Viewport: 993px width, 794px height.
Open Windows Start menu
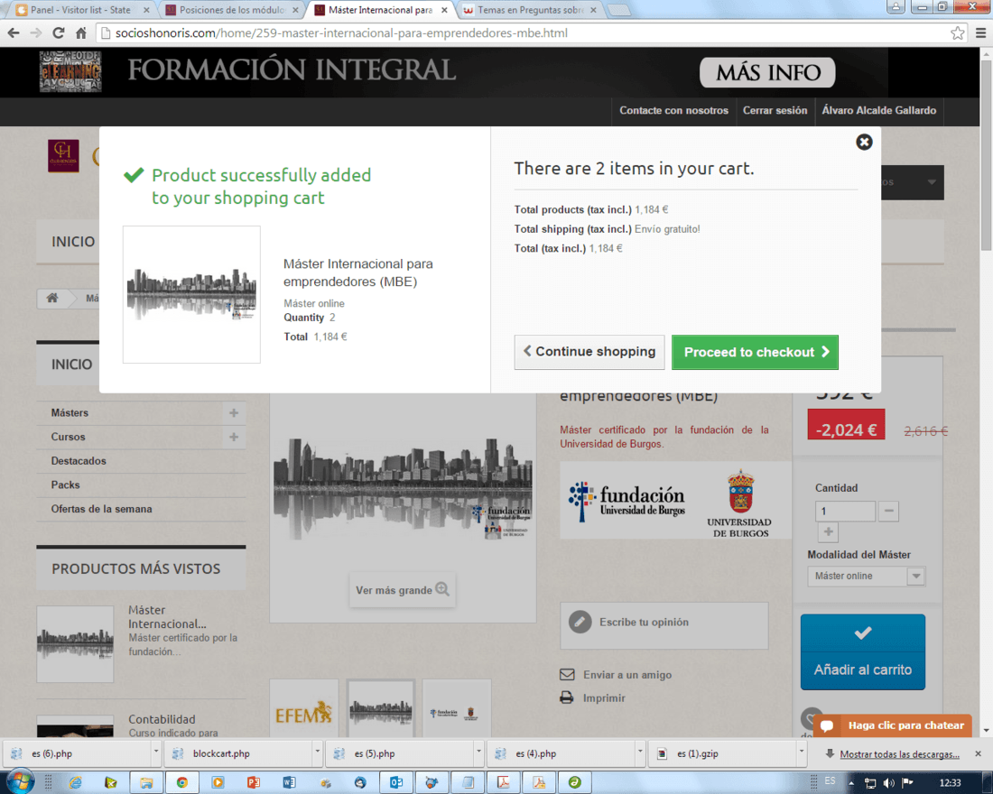pos(19,782)
